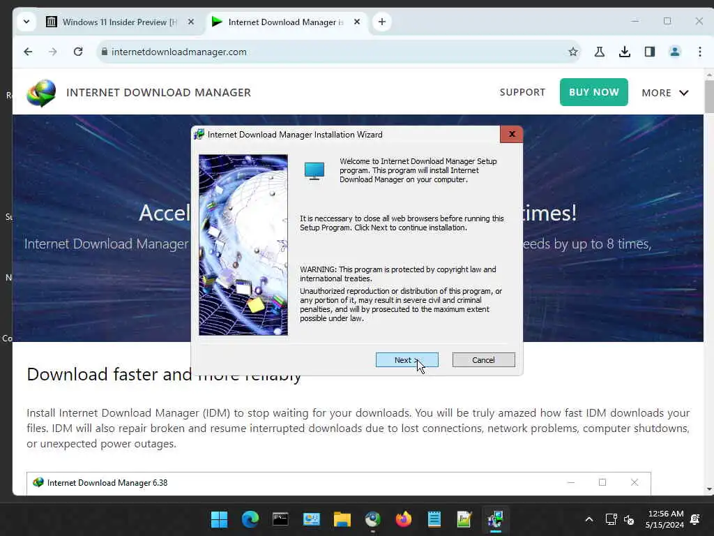Image resolution: width=714 pixels, height=536 pixels.
Task: View site information via the lock icon
Action: (x=105, y=52)
